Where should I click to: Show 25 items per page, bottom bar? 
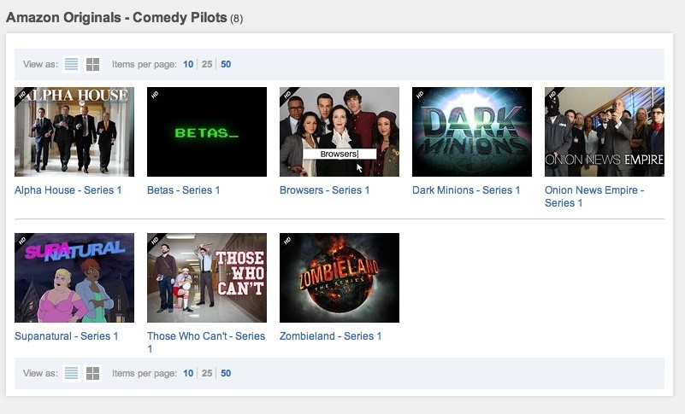(207, 373)
